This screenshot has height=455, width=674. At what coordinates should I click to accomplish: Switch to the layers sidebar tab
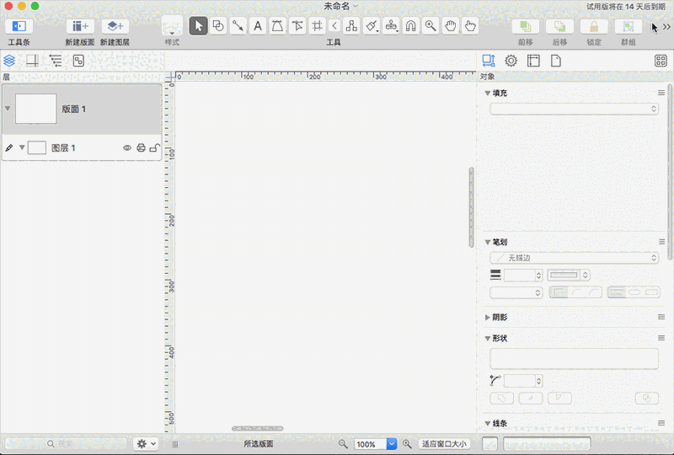(9, 61)
